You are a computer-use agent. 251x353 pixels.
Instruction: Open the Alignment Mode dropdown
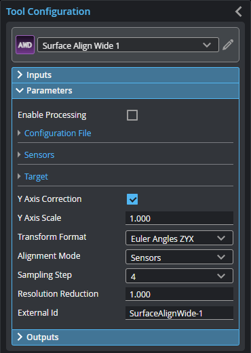(179, 257)
